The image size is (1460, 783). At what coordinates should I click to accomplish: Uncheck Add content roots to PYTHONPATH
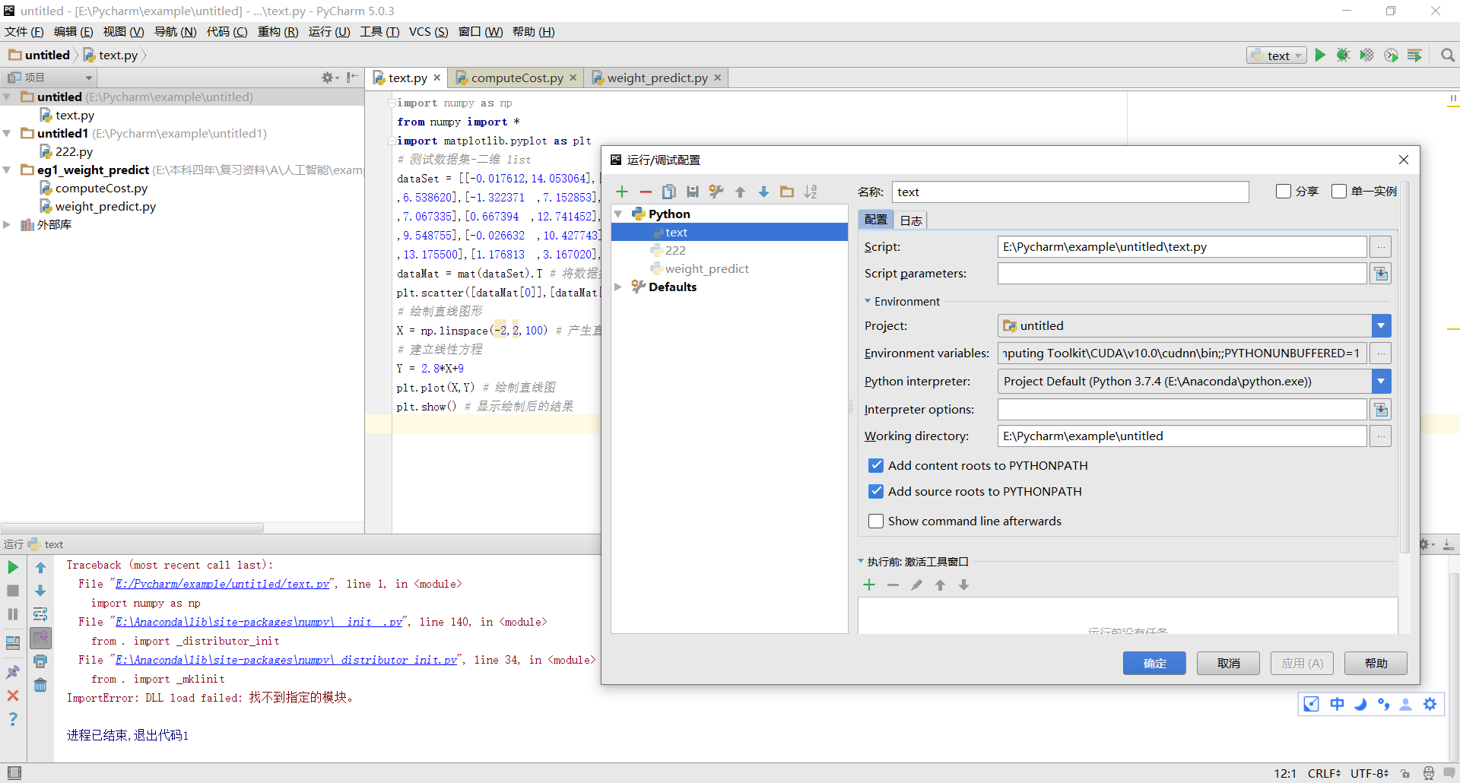click(x=876, y=465)
